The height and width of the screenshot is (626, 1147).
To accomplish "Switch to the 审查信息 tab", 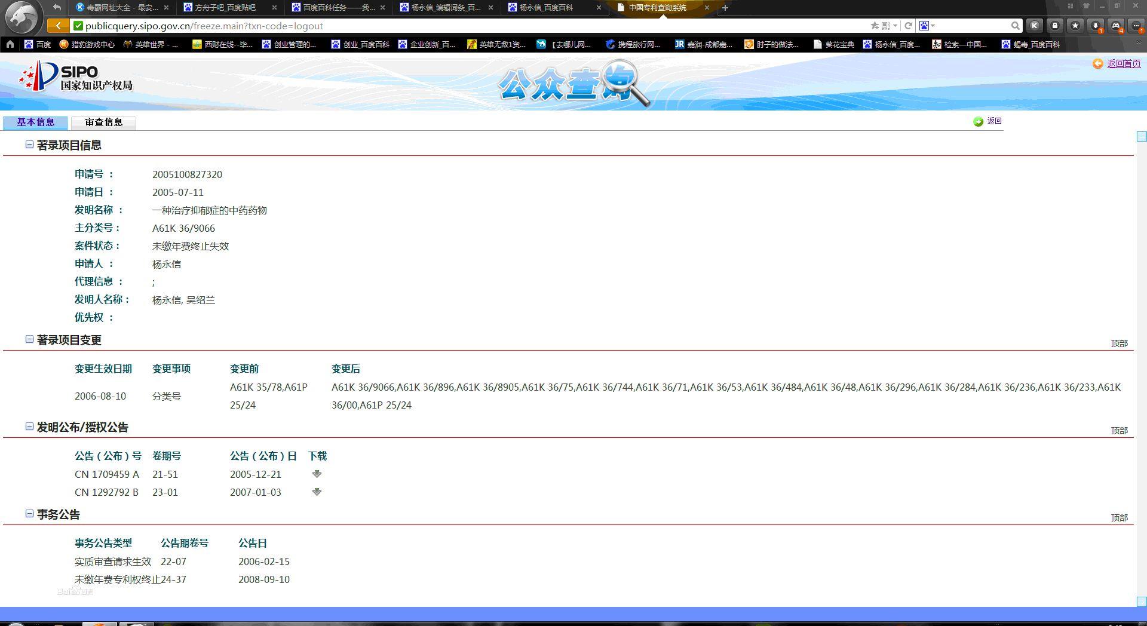I will pyautogui.click(x=103, y=122).
